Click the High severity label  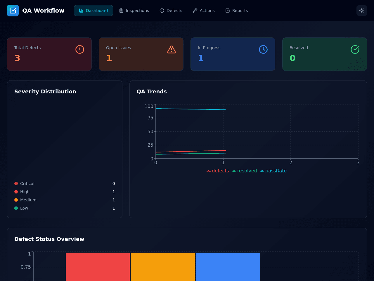coord(25,192)
